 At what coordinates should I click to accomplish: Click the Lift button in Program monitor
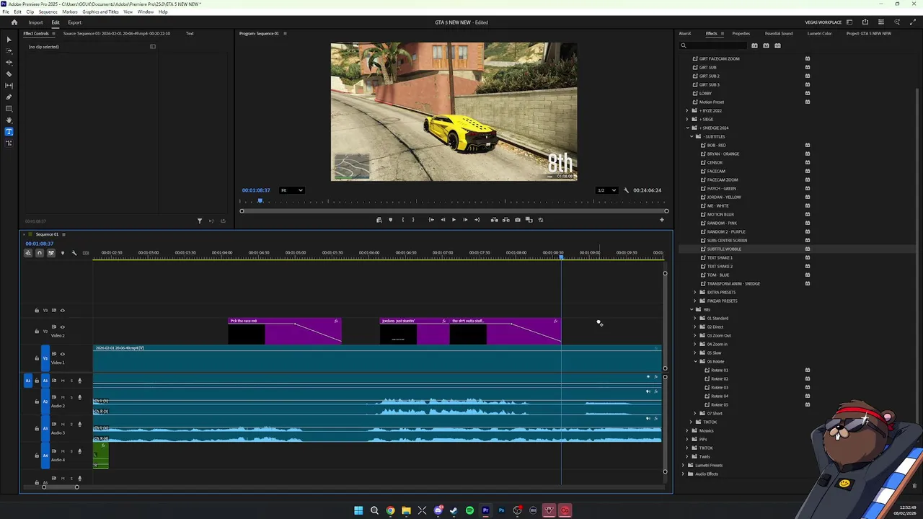tap(494, 220)
